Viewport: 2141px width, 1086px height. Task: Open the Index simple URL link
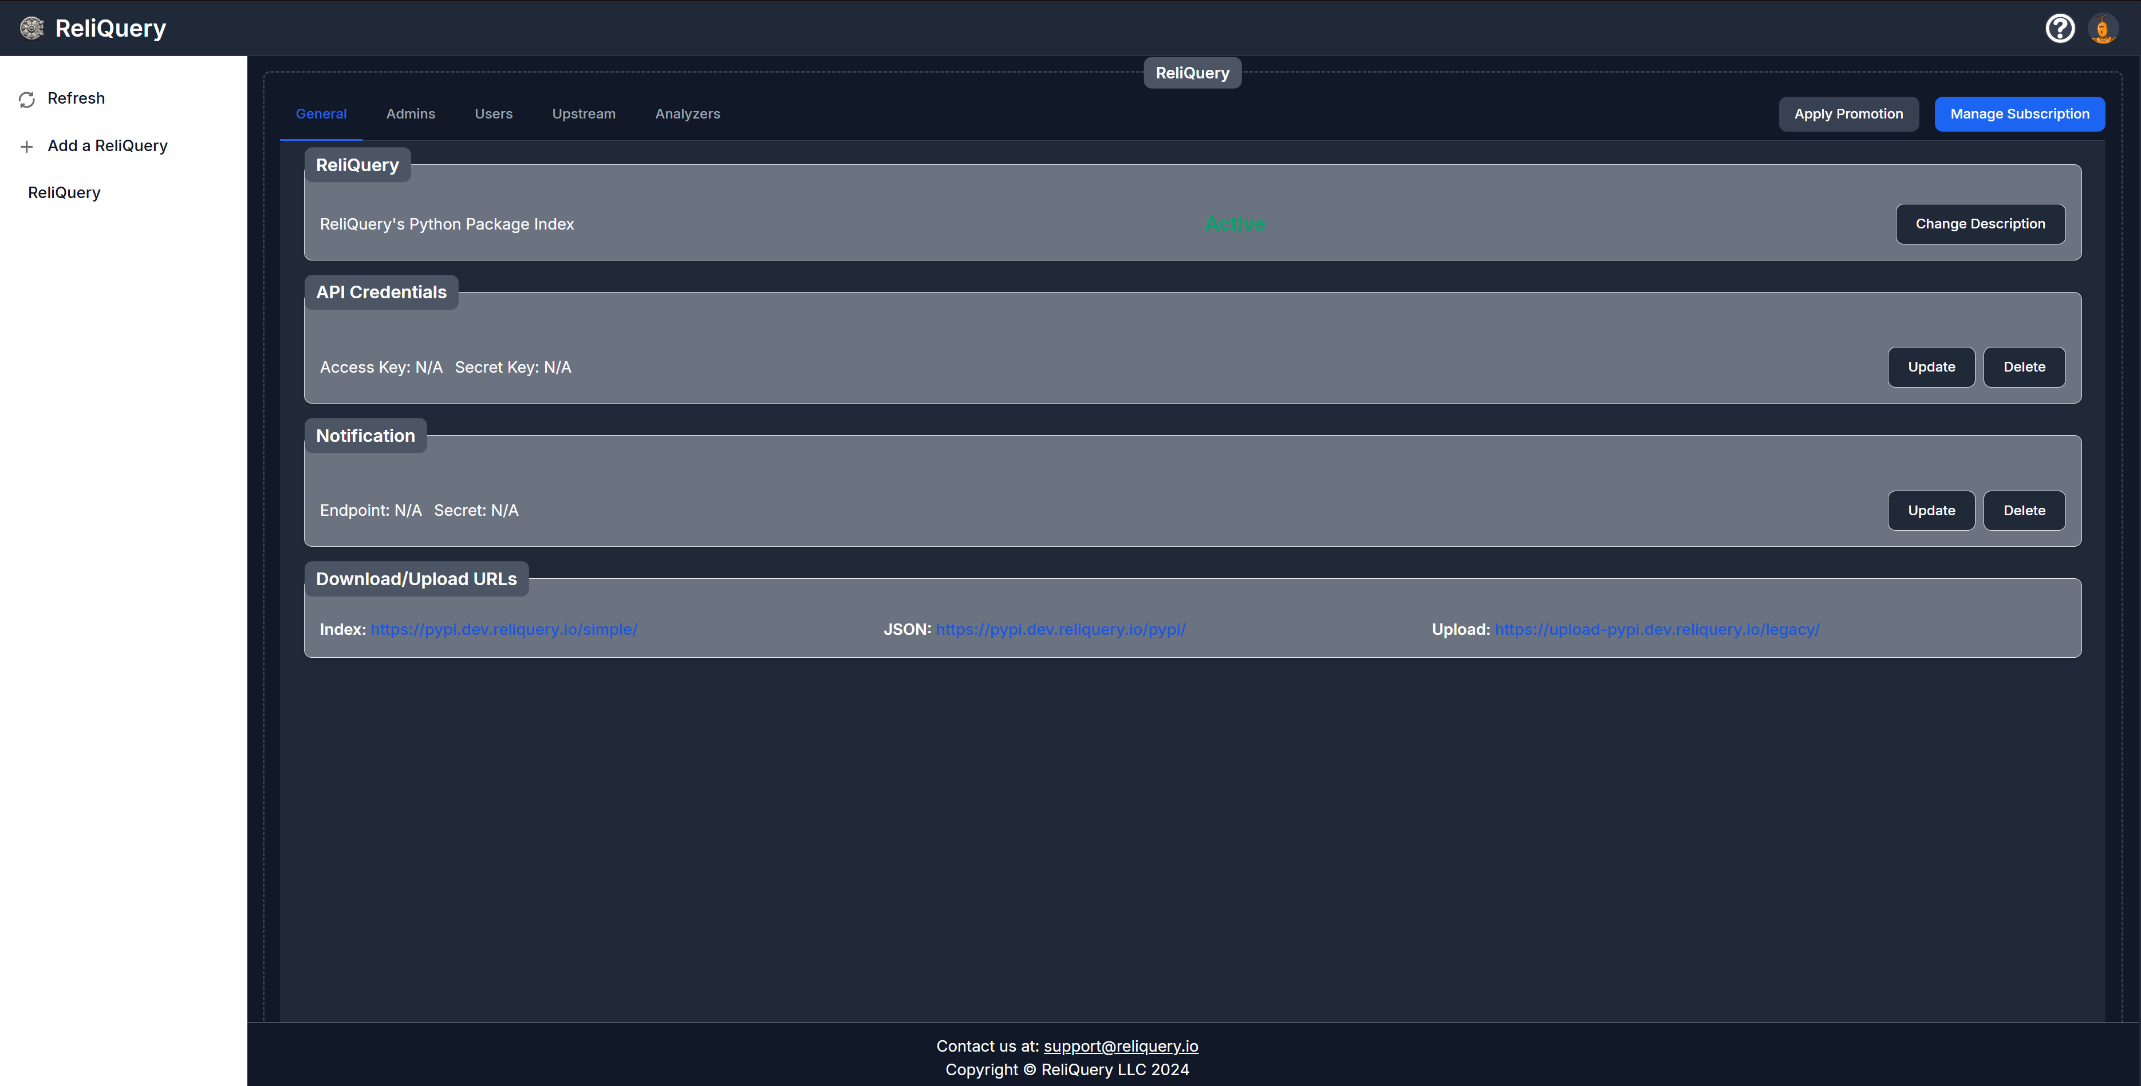coord(504,630)
